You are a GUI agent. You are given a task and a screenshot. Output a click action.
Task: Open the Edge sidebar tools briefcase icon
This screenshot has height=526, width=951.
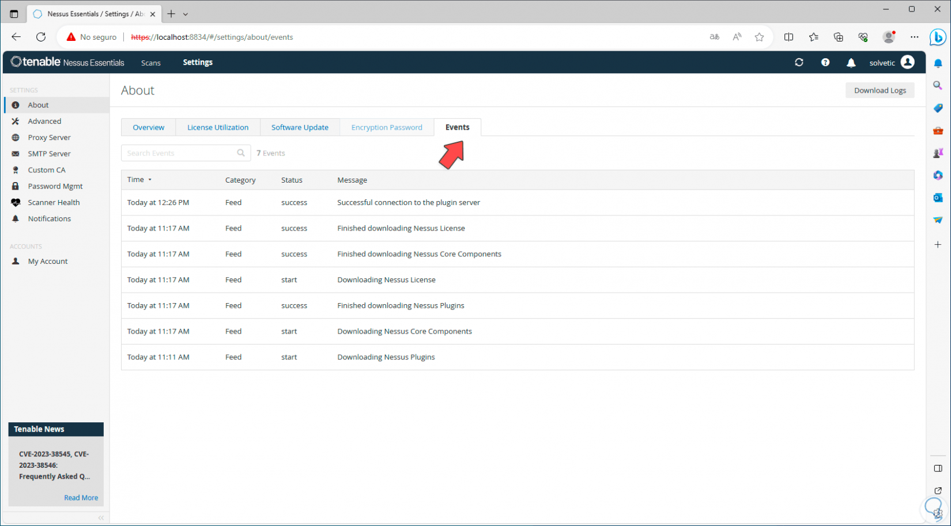coord(938,131)
